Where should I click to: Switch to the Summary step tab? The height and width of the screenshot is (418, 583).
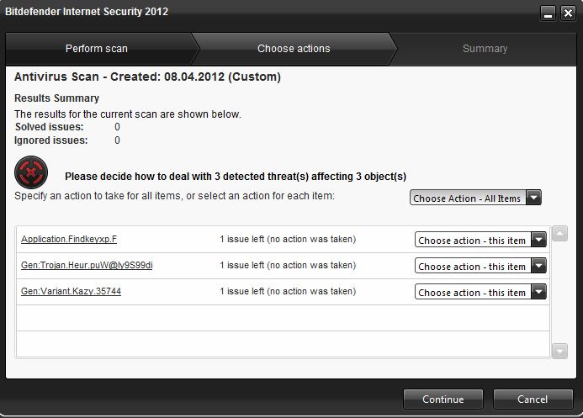click(485, 49)
